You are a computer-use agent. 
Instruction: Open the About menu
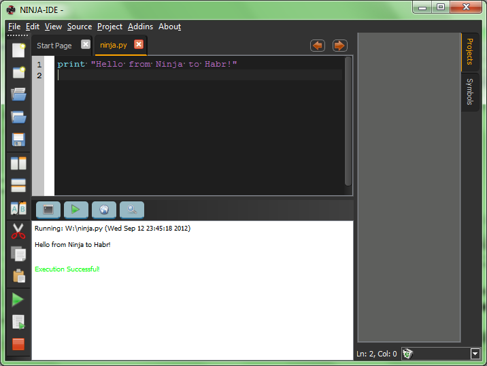click(169, 27)
